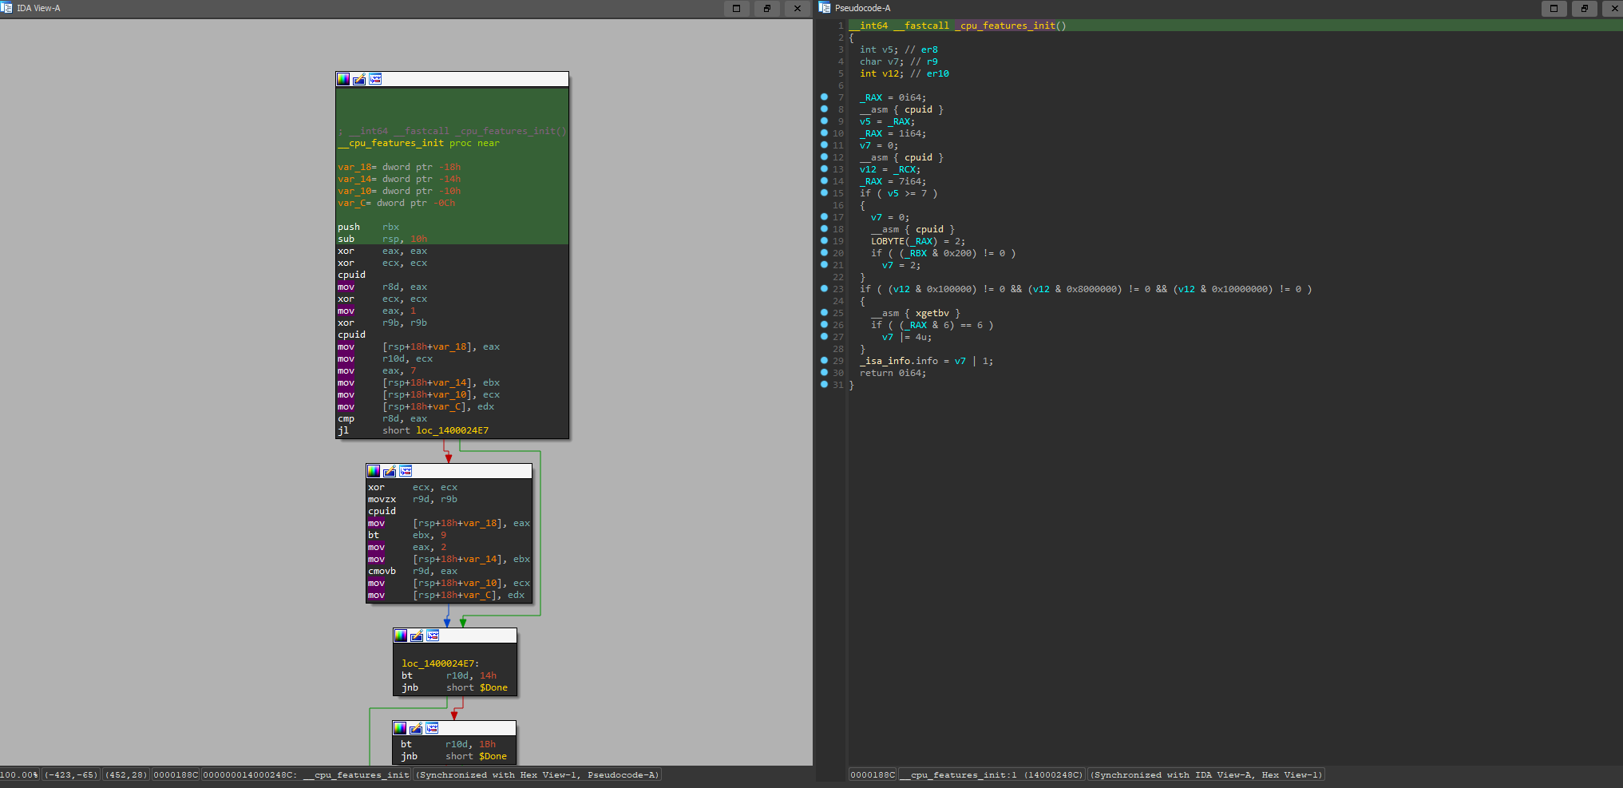This screenshot has height=788, width=1623.
Task: Restore the IDA View-A panel window
Action: pos(766,8)
